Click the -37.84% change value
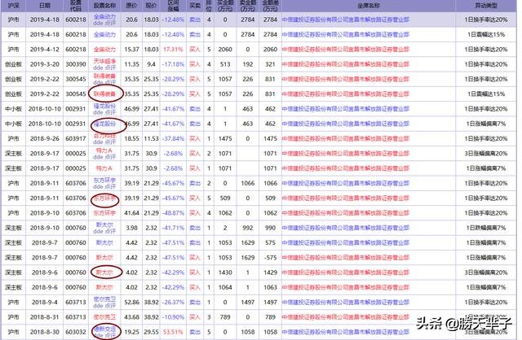 pyautogui.click(x=173, y=139)
